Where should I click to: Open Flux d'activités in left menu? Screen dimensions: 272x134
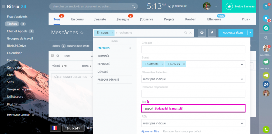(x=17, y=17)
